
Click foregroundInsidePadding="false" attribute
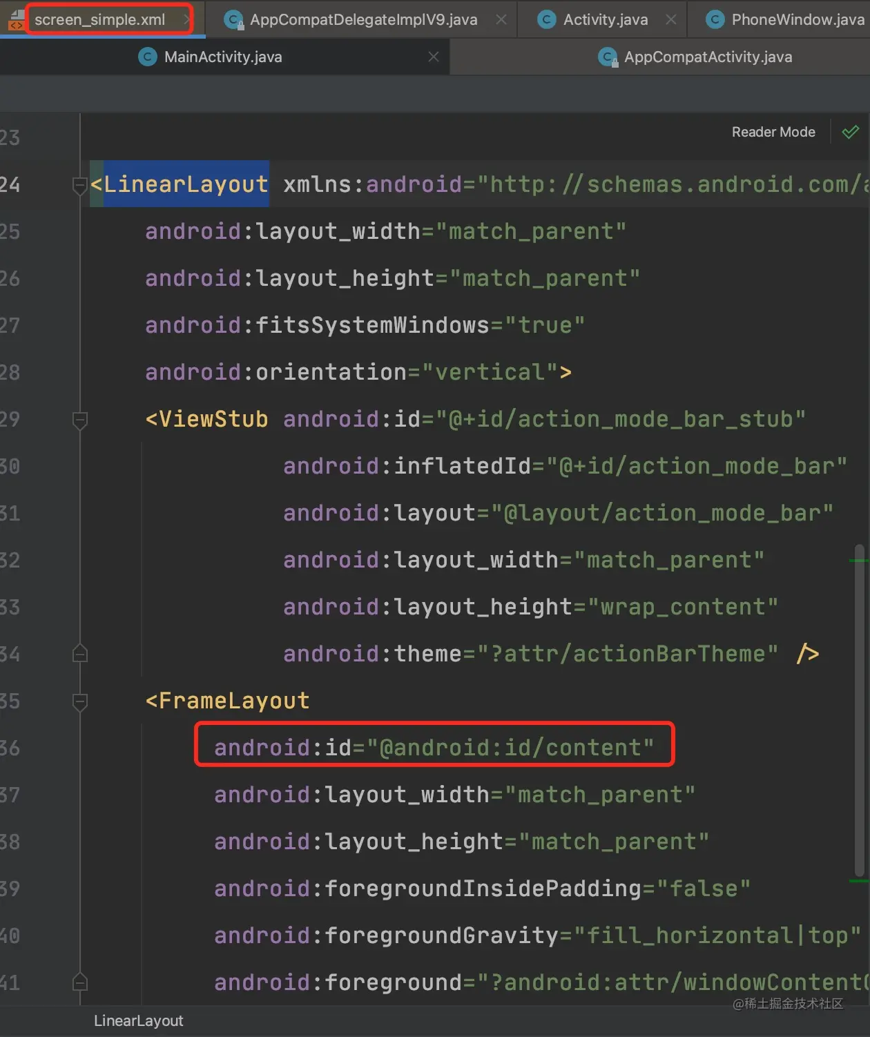coord(483,889)
